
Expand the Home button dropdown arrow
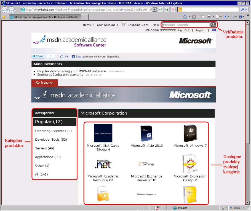(x=190, y=17)
